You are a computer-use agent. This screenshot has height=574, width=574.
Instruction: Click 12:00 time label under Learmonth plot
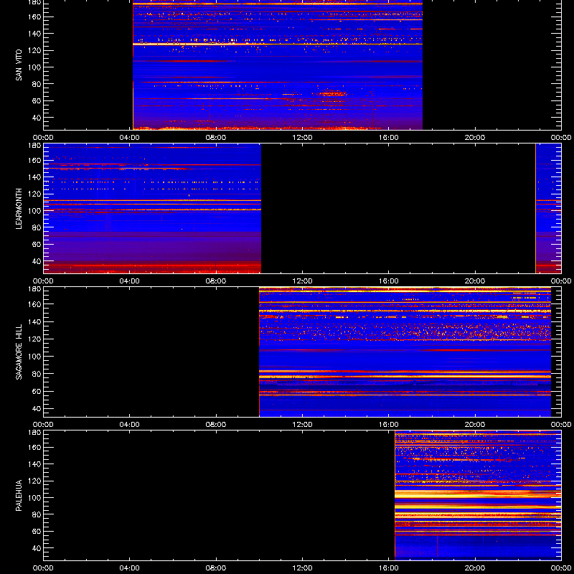(302, 281)
